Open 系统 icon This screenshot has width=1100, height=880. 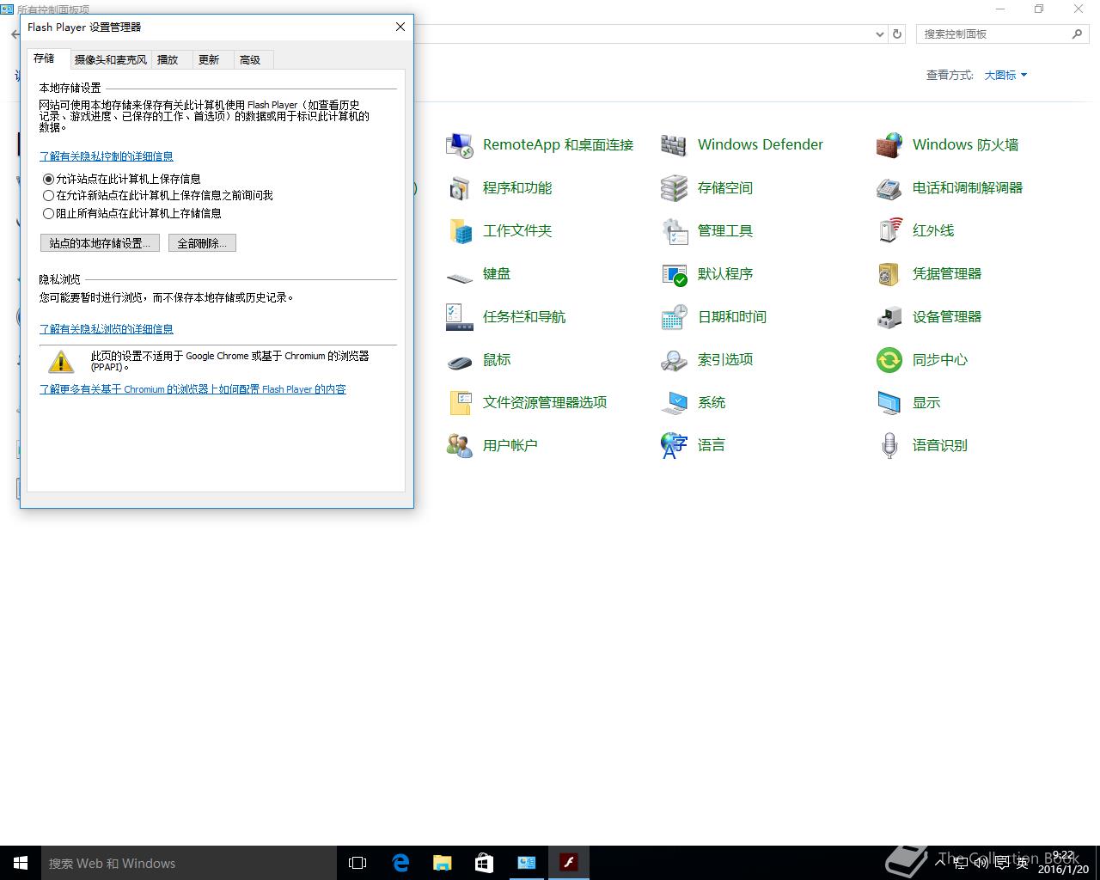tap(675, 403)
